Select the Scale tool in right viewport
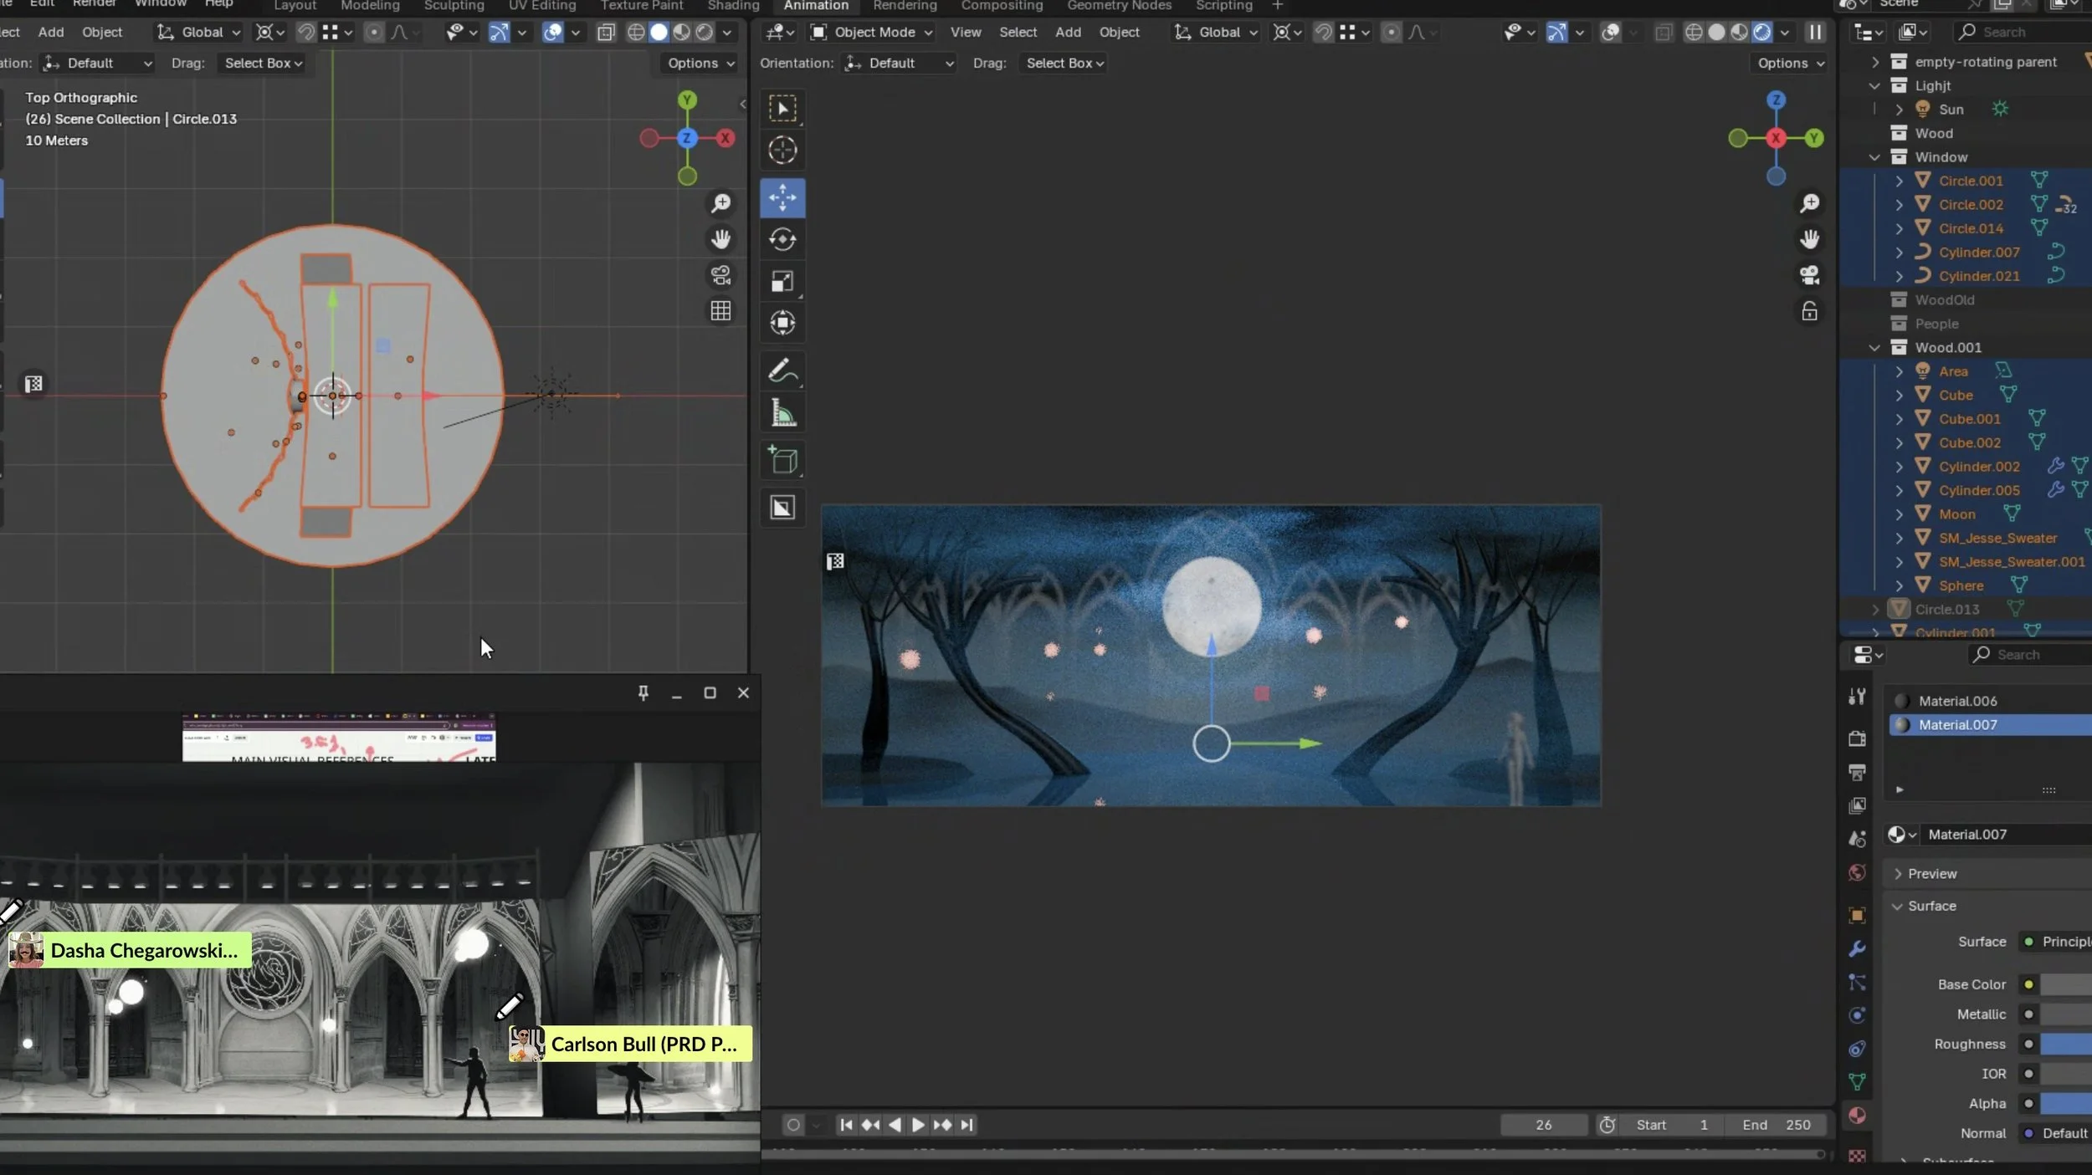The image size is (2092, 1175). pos(782,281)
